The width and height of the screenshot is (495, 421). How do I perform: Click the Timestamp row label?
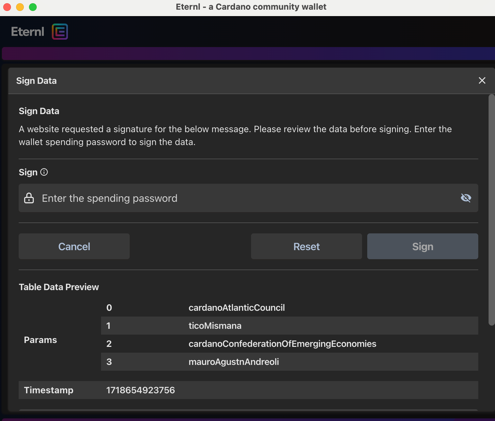click(x=49, y=390)
